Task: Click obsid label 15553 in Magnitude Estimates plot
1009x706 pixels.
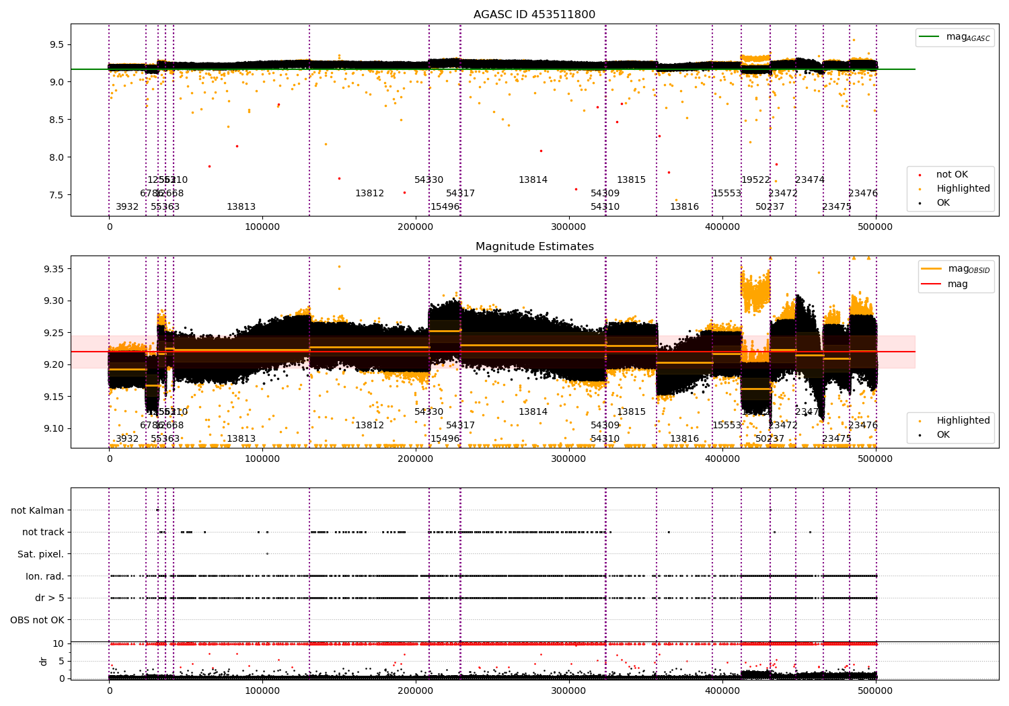Action: coord(726,426)
